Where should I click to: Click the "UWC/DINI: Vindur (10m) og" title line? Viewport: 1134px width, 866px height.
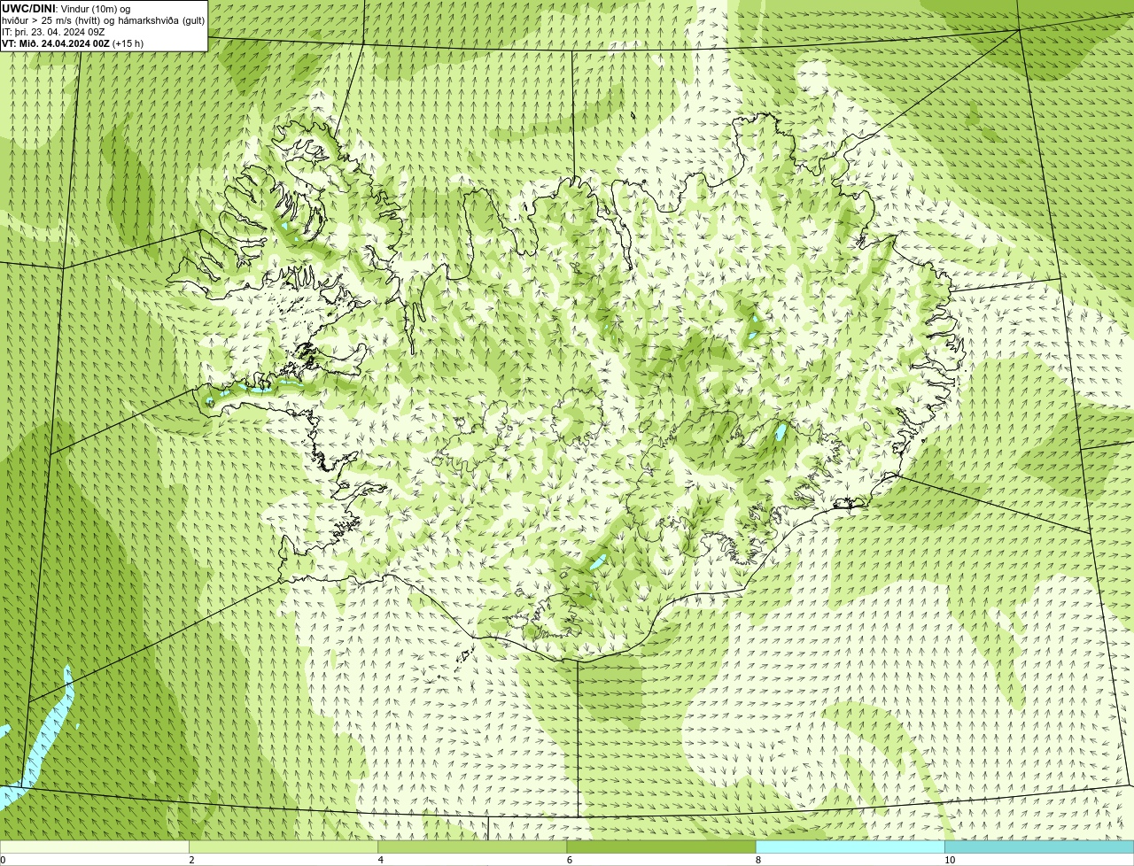pyautogui.click(x=66, y=8)
